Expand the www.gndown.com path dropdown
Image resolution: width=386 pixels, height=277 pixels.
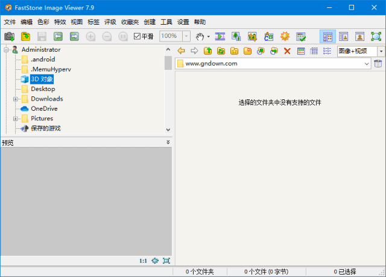click(x=367, y=63)
